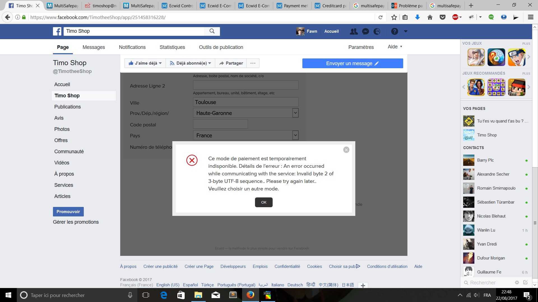Open Paramètres page settings
Viewport: 538px width, 302px height.
pos(361,47)
